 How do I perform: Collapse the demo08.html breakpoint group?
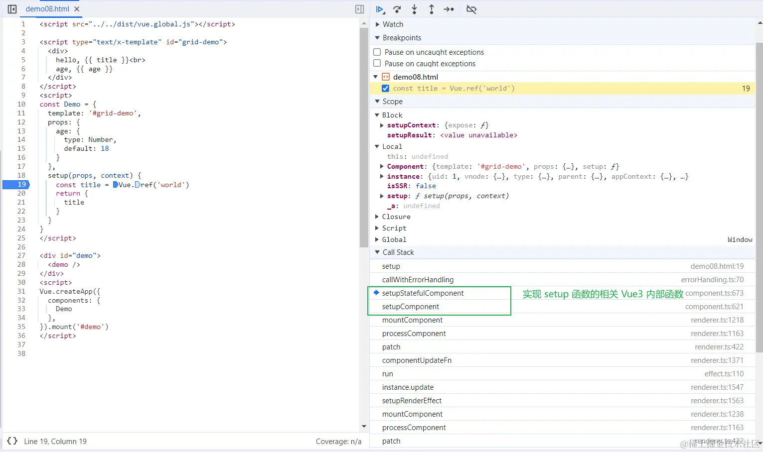point(376,77)
